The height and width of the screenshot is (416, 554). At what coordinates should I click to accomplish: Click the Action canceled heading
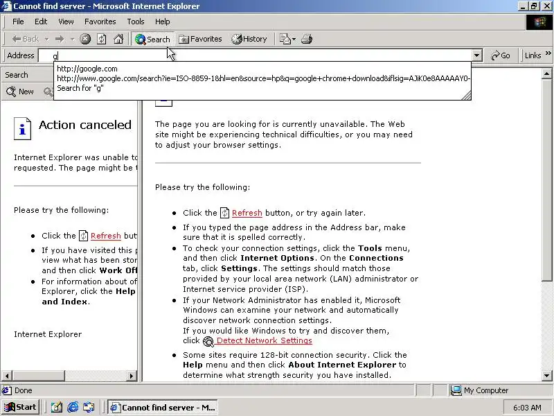coord(84,125)
